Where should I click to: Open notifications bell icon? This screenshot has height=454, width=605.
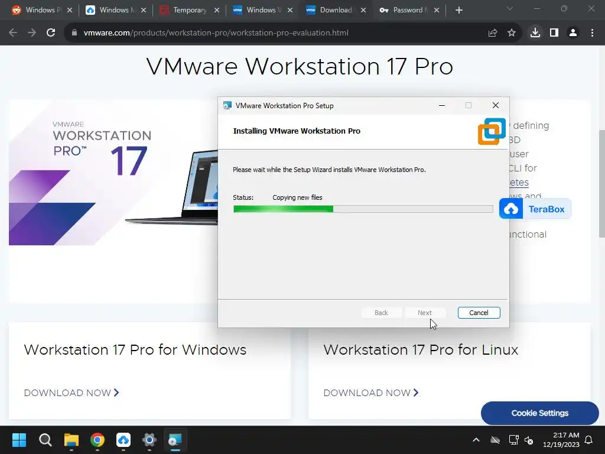[x=589, y=440]
